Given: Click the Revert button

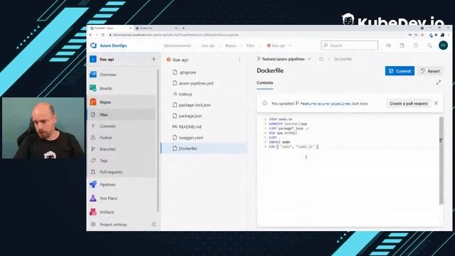Looking at the screenshot, I should (431, 71).
